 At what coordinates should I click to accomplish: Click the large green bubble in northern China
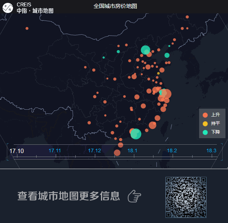pos(145,50)
